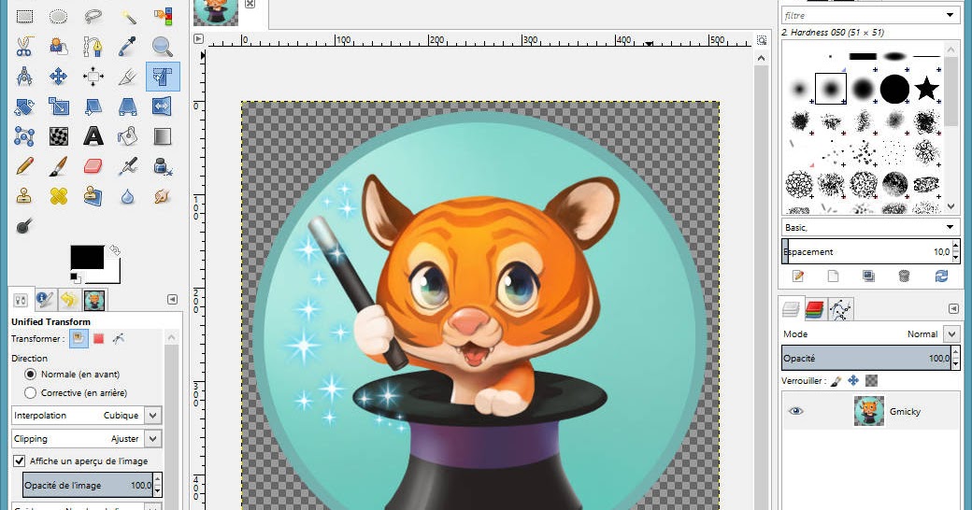This screenshot has width=972, height=510.
Task: Select the Scissors Select tool
Action: (x=24, y=47)
